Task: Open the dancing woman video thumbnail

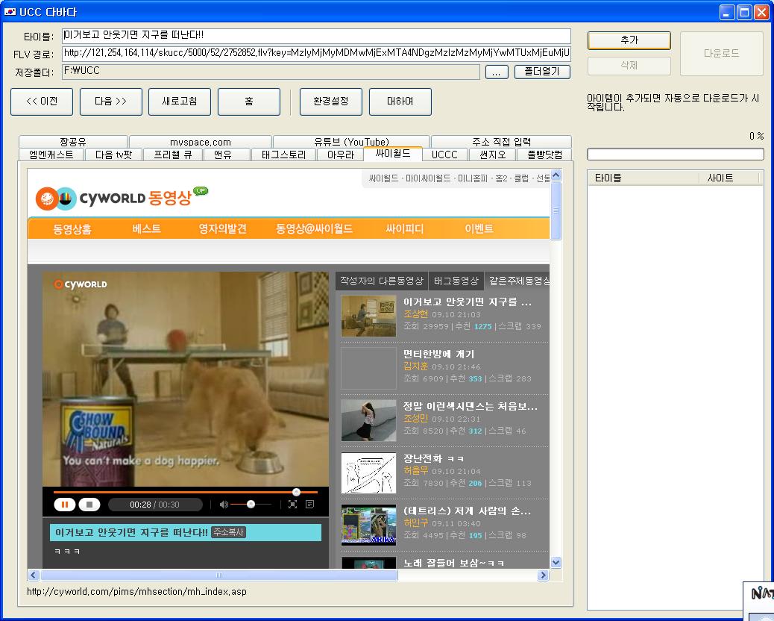Action: 369,420
